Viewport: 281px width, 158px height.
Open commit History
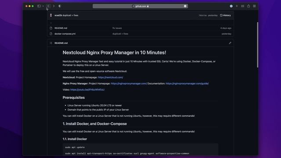click(225, 15)
